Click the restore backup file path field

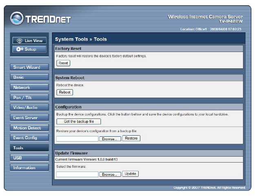point(78,139)
